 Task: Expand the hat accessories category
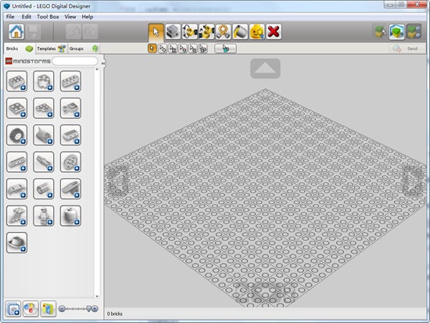click(16, 242)
